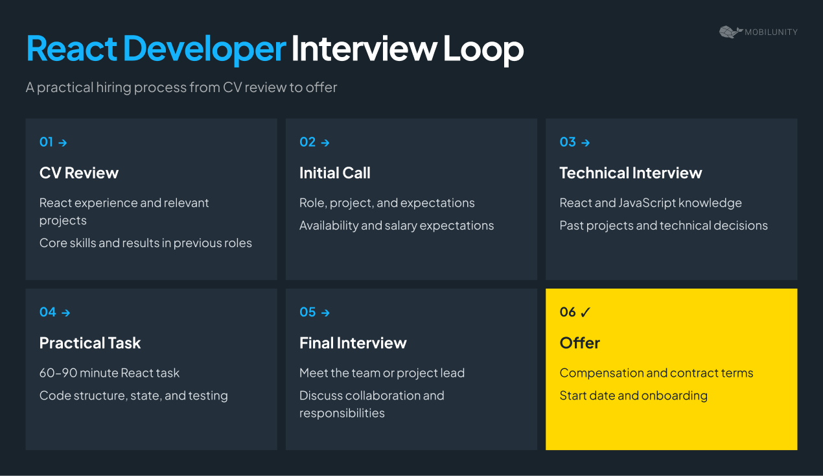Click the arrow next to step 01

(62, 143)
